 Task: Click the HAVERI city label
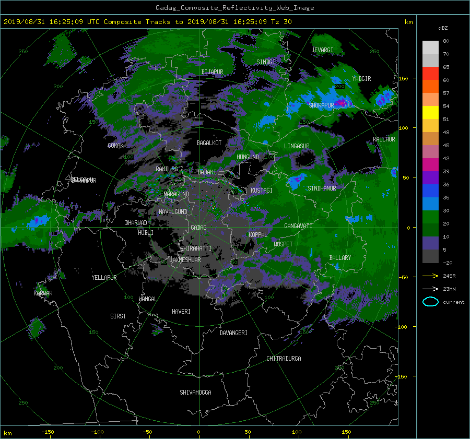(x=181, y=312)
